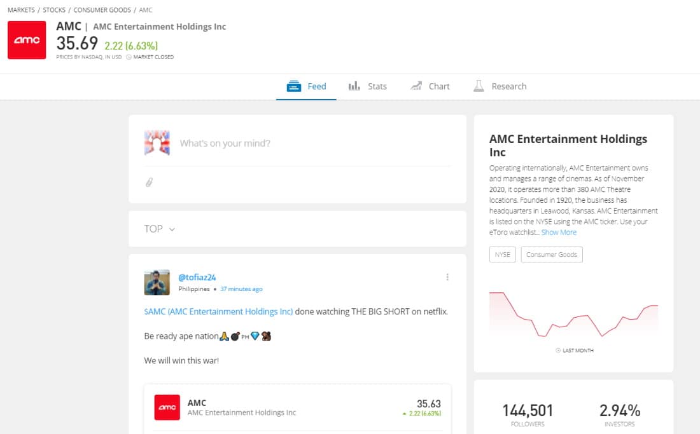Click the 144,501 followers count
This screenshot has width=700, height=434.
[528, 410]
